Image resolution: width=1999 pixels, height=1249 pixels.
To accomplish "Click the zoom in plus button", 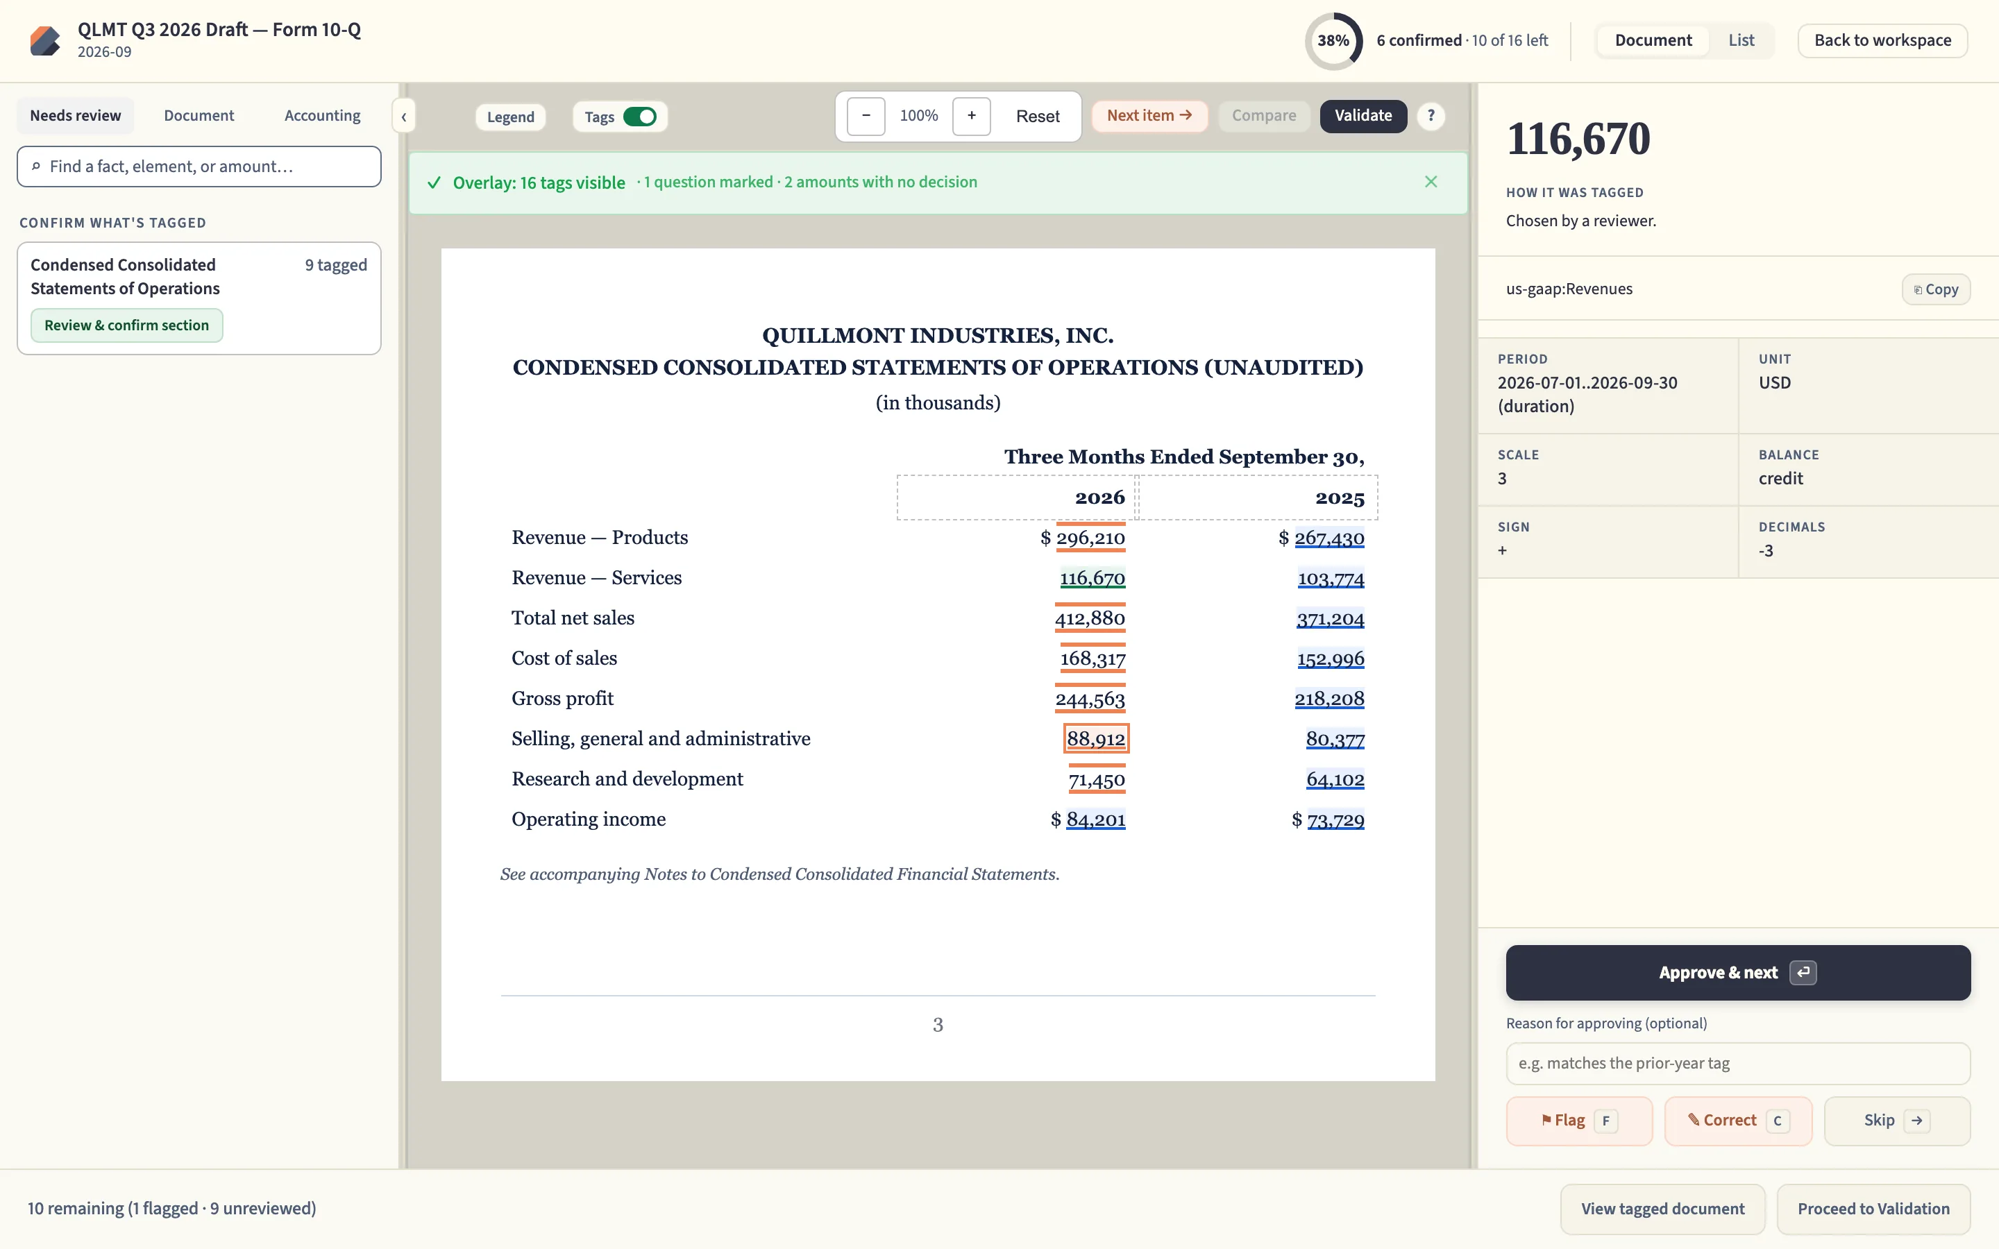I will pos(972,116).
